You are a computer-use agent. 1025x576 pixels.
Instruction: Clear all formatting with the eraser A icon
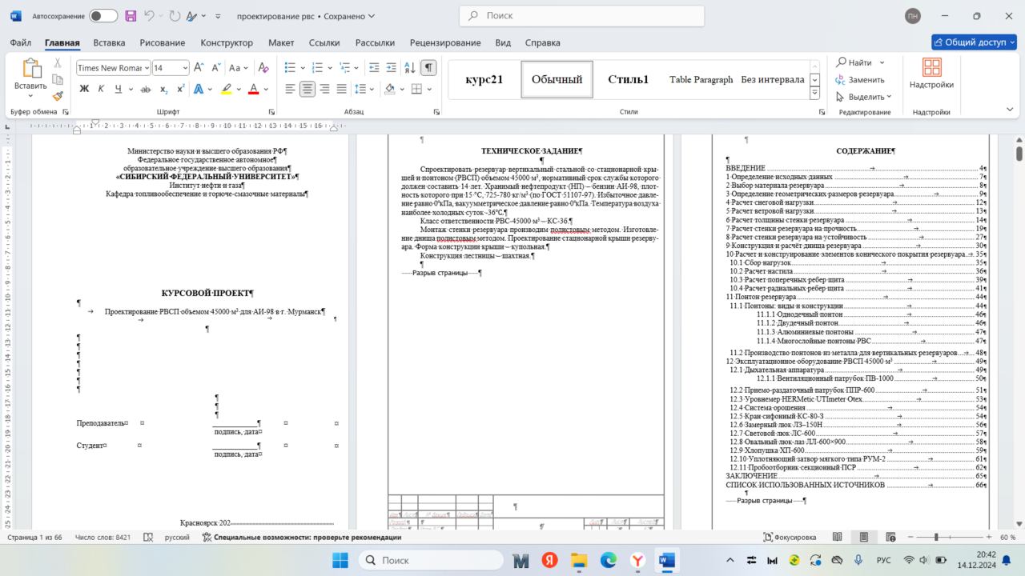click(x=264, y=68)
